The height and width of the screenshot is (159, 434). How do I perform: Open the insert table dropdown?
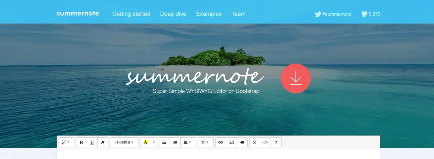click(206, 142)
